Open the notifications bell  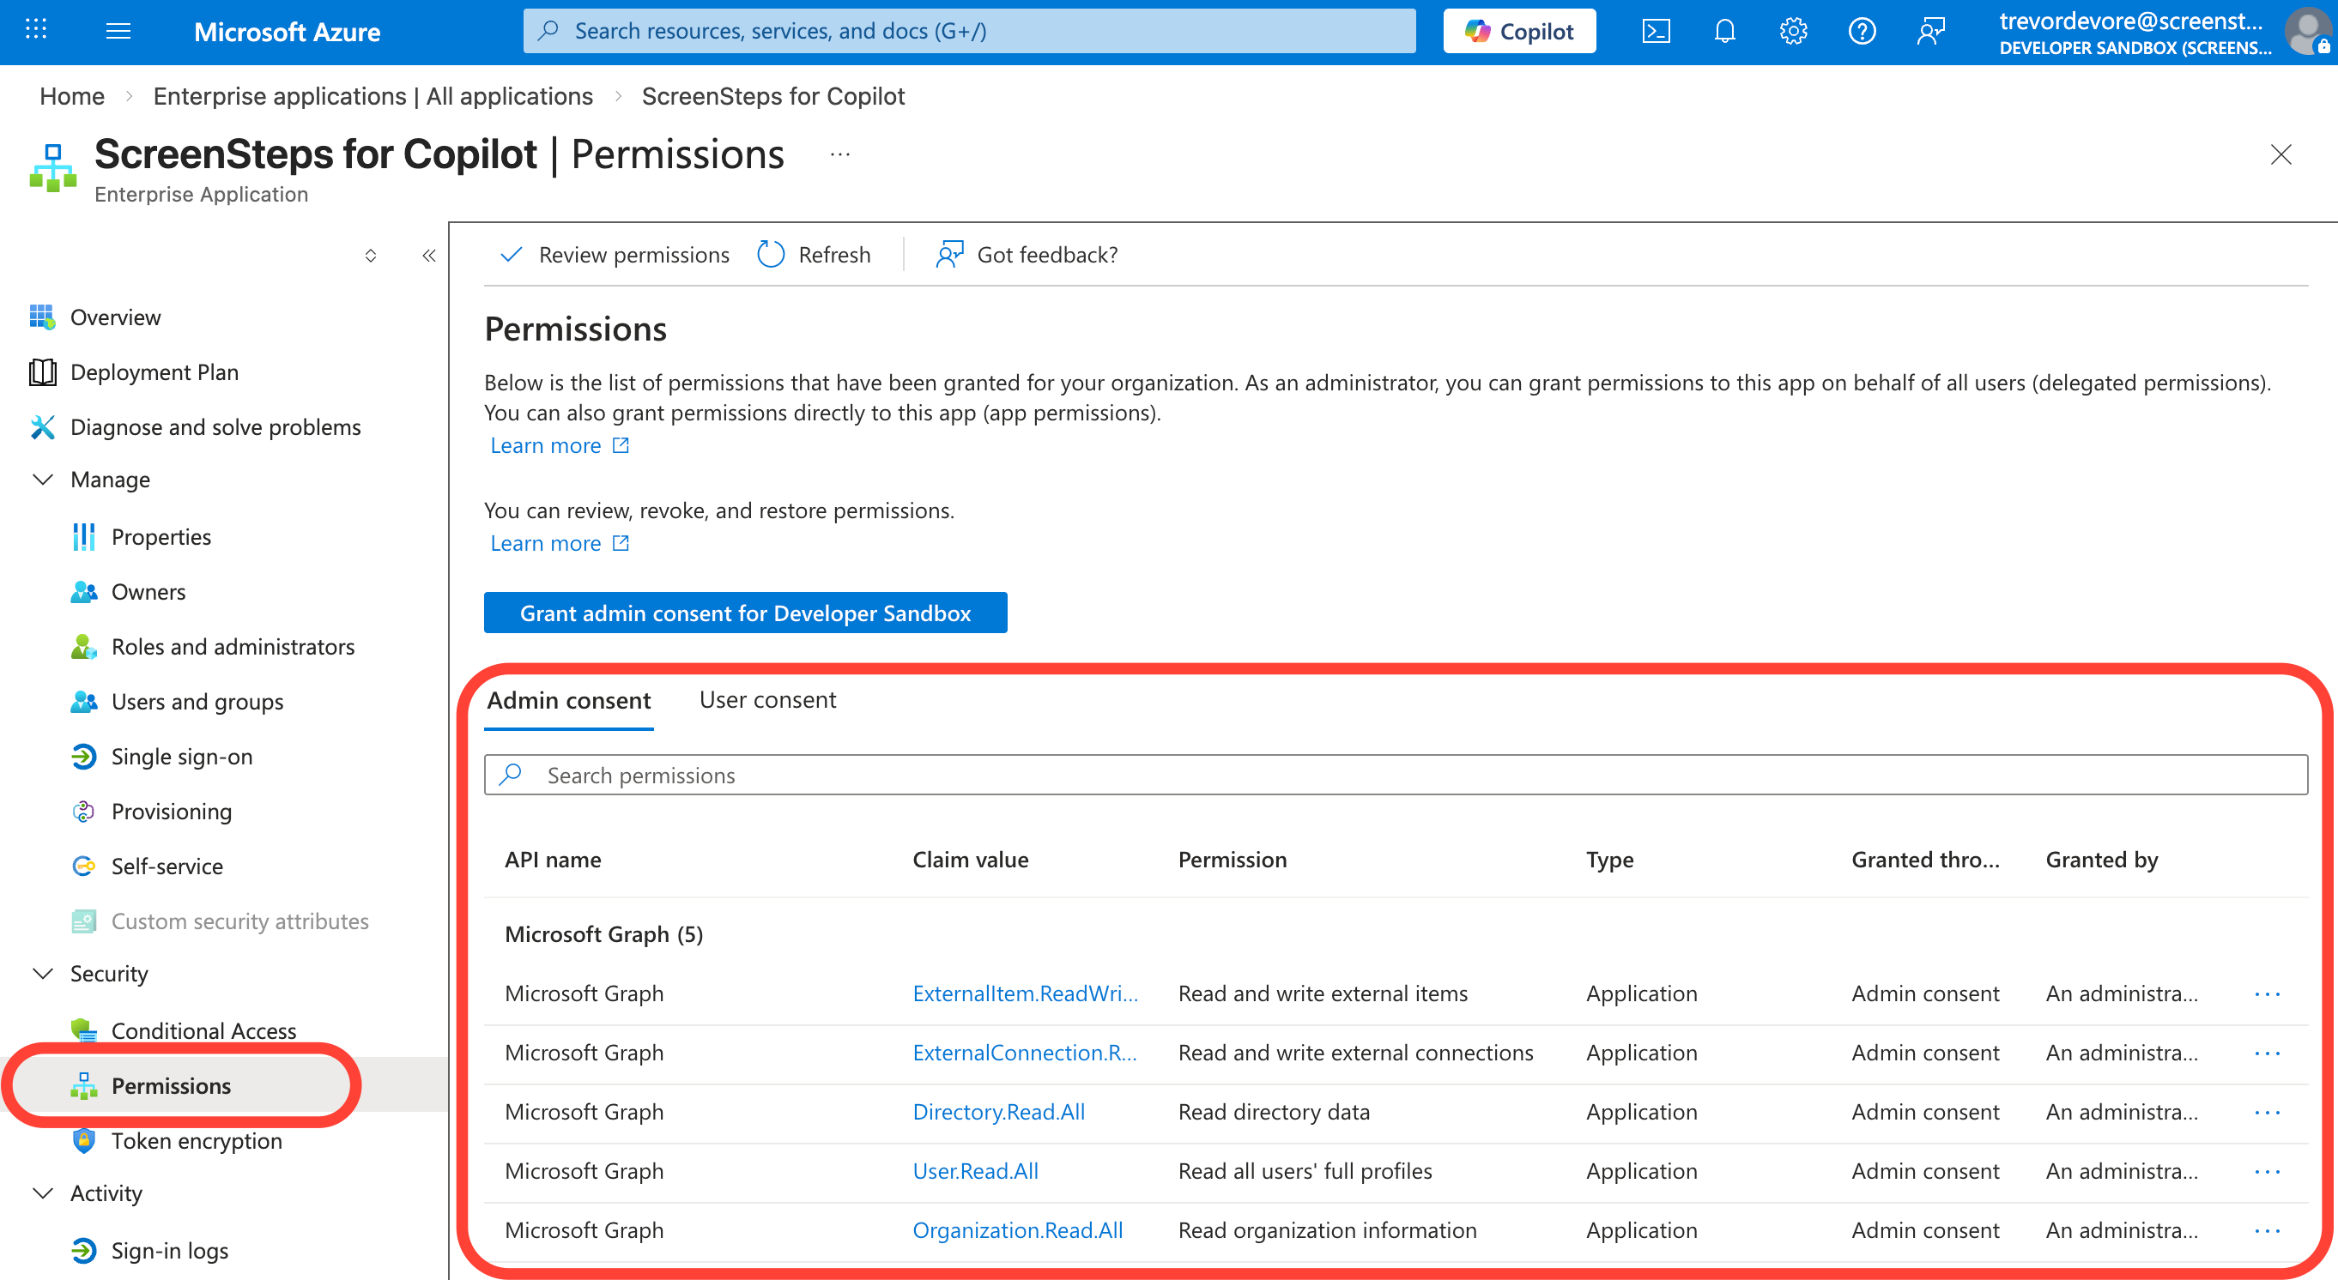[1724, 32]
